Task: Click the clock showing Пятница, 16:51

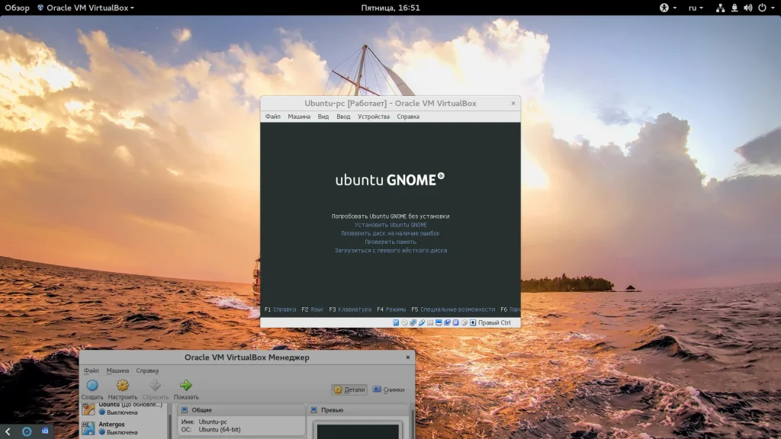Action: tap(390, 8)
